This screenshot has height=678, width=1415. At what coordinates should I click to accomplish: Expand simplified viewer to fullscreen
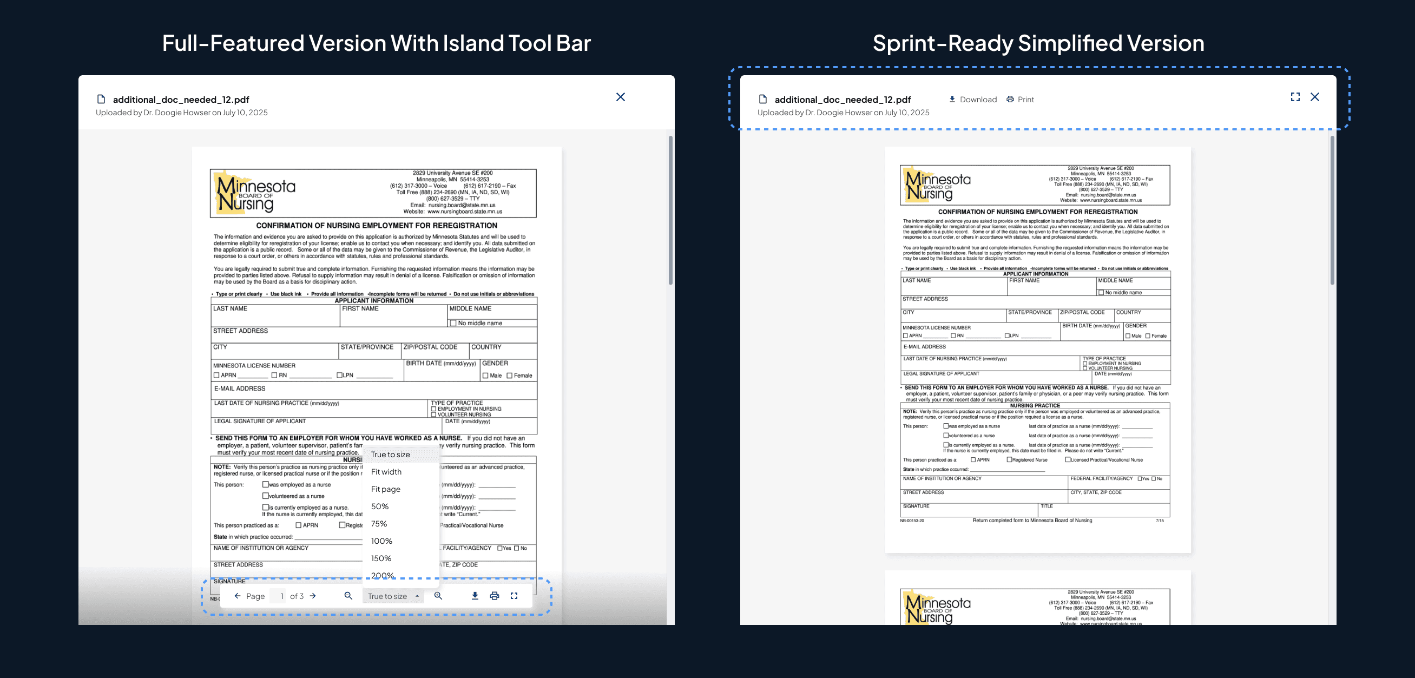point(1295,97)
